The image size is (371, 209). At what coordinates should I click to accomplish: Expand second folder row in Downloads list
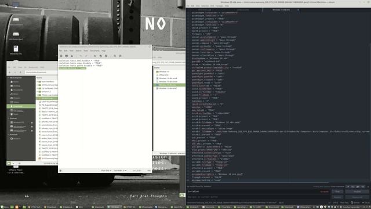tap(37, 85)
